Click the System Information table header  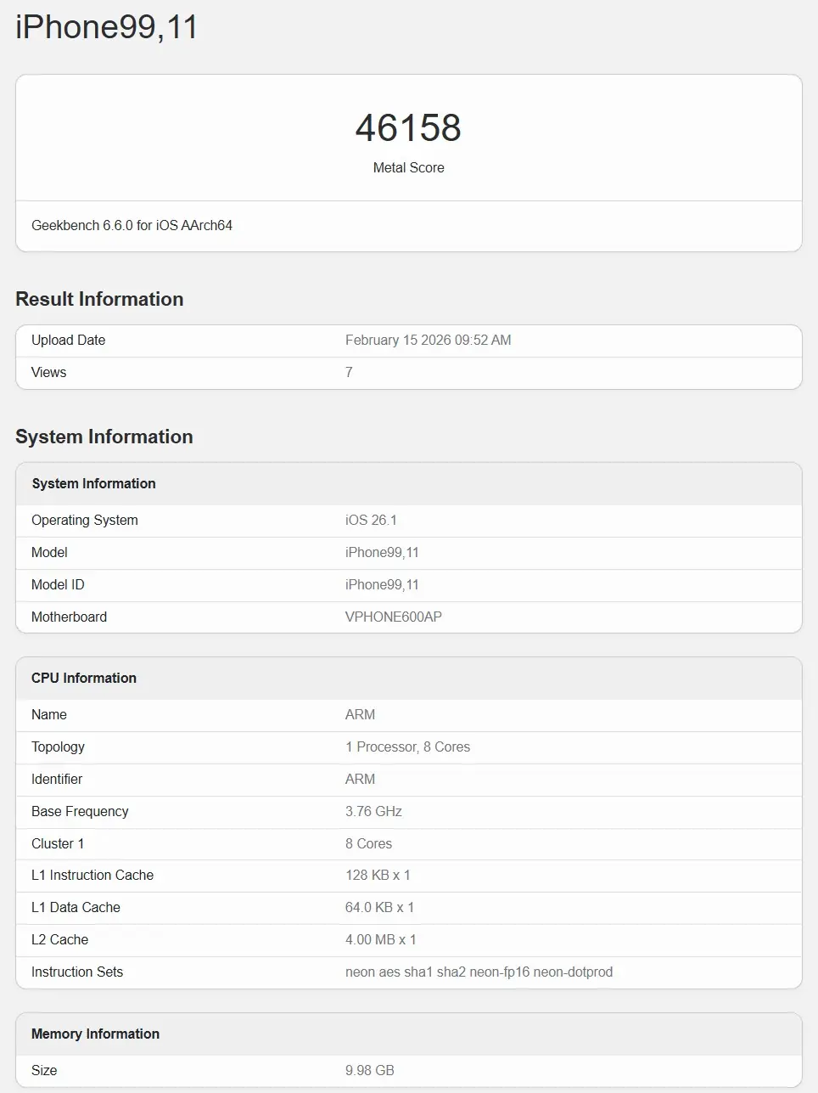tap(93, 484)
